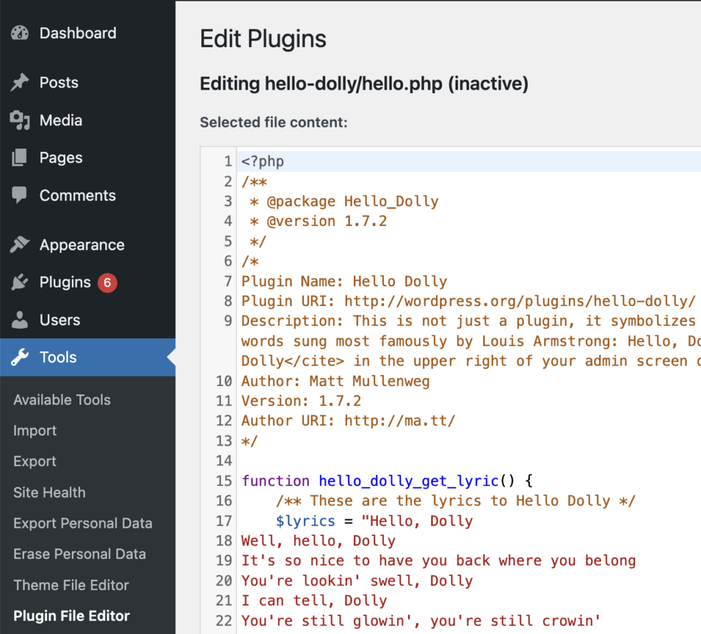
Task: Click the 'Author: Matt Mullenweg' line
Action: pos(335,381)
